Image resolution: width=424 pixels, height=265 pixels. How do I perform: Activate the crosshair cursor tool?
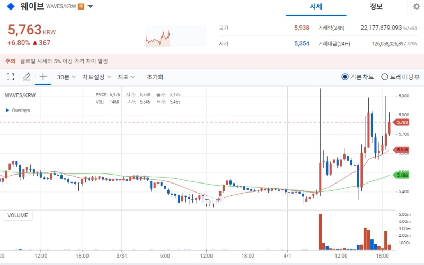[43, 77]
